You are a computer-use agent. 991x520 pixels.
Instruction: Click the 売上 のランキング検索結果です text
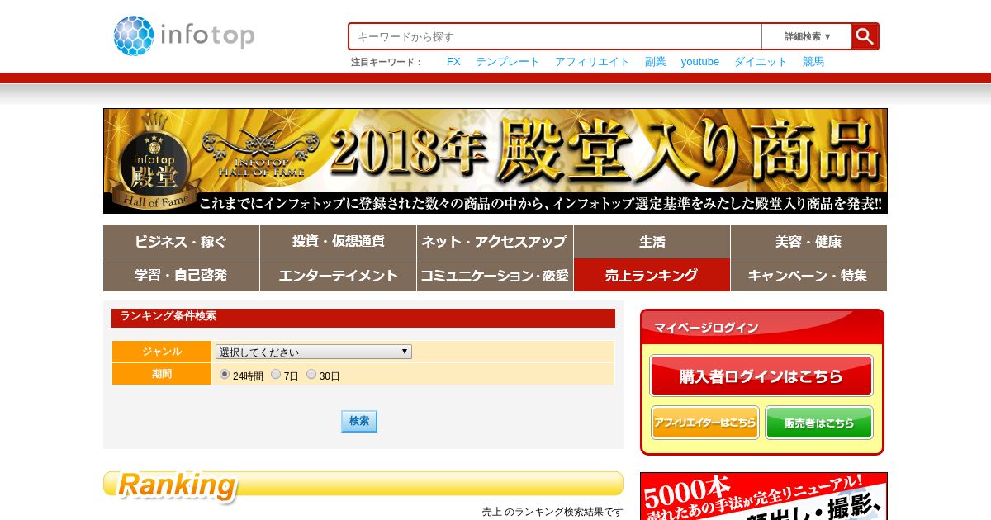click(552, 512)
